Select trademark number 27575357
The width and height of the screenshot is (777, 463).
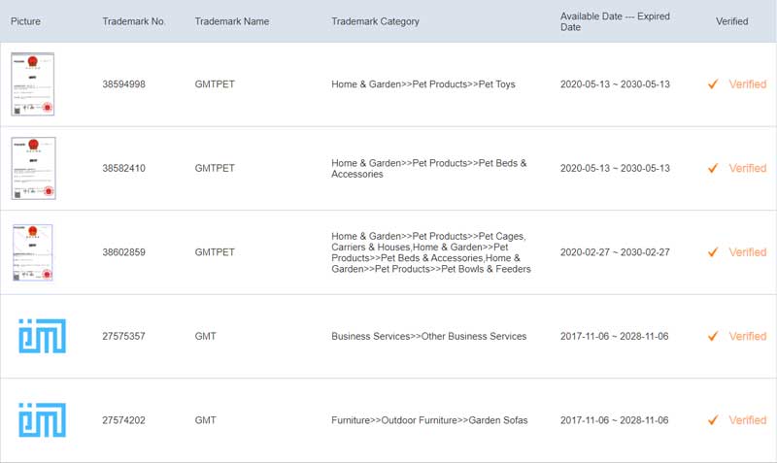[123, 337]
